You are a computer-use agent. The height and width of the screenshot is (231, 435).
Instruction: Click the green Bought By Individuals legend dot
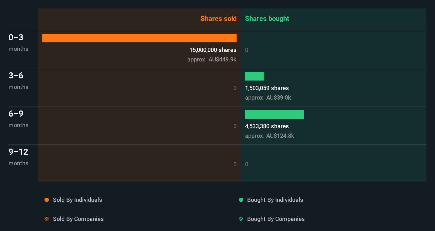[x=241, y=200]
